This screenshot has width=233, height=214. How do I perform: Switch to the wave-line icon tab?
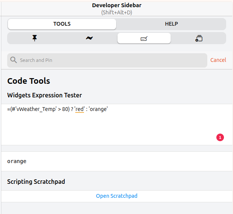89,38
